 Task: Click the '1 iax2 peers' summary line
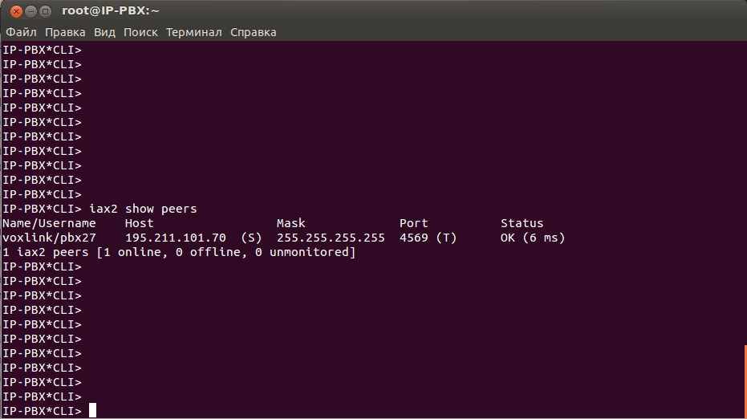[179, 252]
